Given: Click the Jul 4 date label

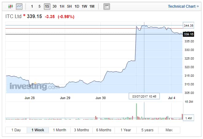Looking at the screenshot, I should 172,98.
